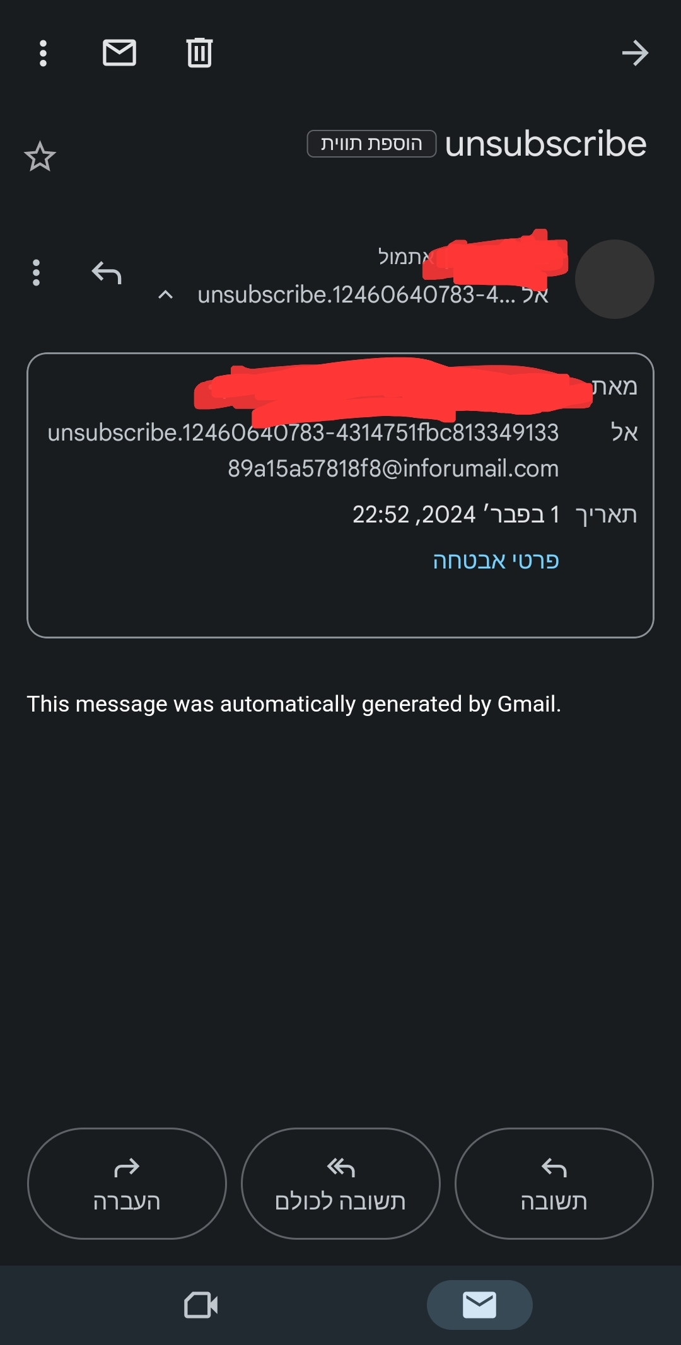Collapse the recipient details chevron
The image size is (681, 1345).
(x=165, y=294)
